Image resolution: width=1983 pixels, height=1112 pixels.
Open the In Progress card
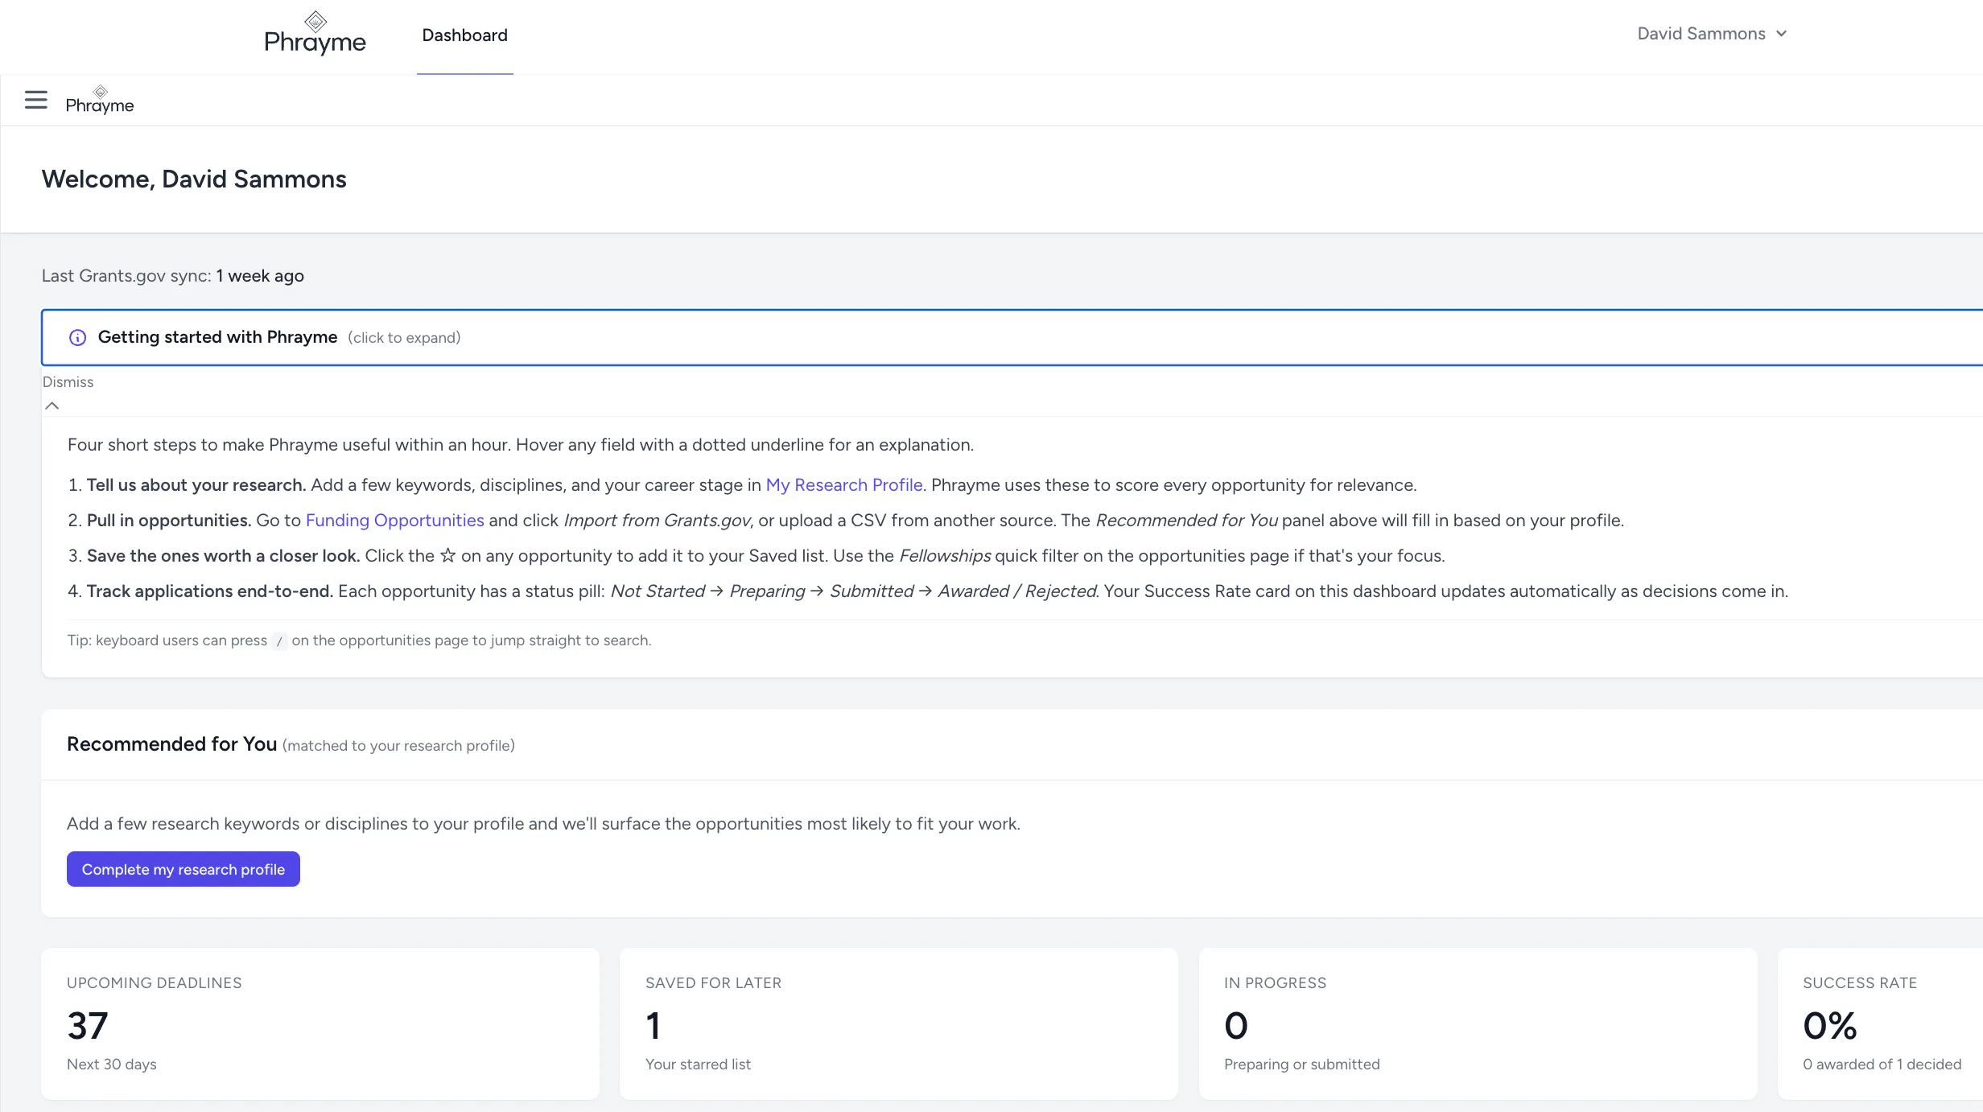click(1478, 1023)
